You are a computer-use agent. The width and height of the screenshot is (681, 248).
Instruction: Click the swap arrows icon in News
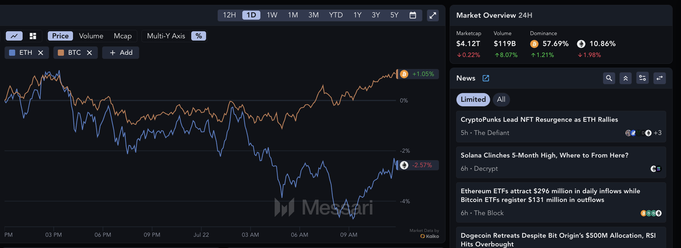pos(660,78)
